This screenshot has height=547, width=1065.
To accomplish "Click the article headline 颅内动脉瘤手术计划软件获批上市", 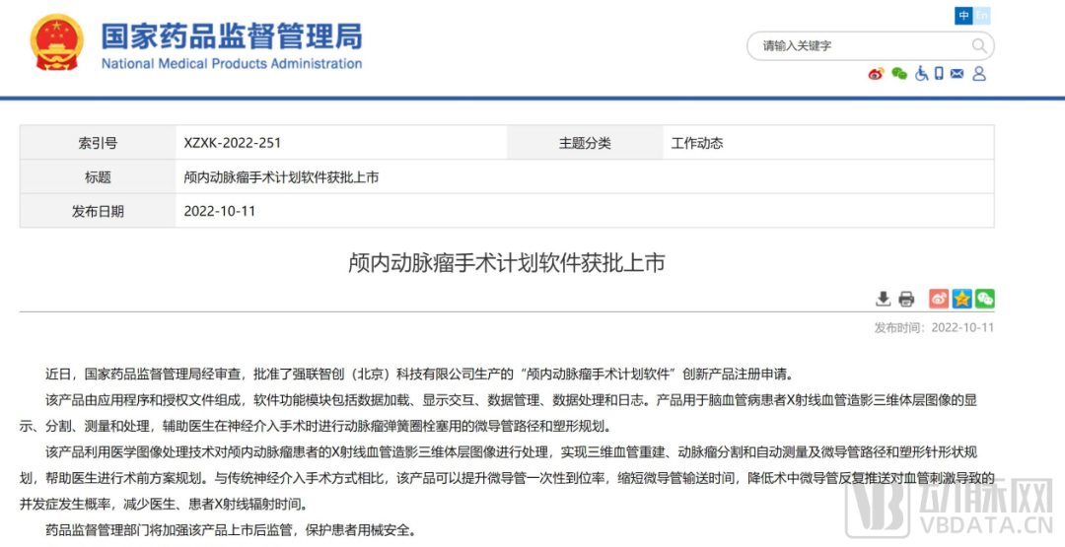I will pyautogui.click(x=507, y=262).
